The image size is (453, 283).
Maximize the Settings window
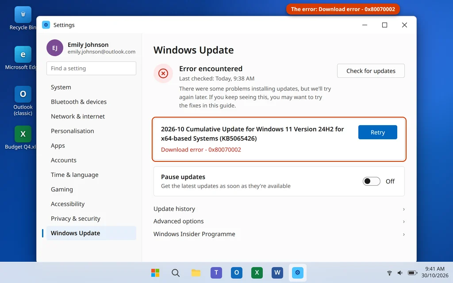pos(384,25)
